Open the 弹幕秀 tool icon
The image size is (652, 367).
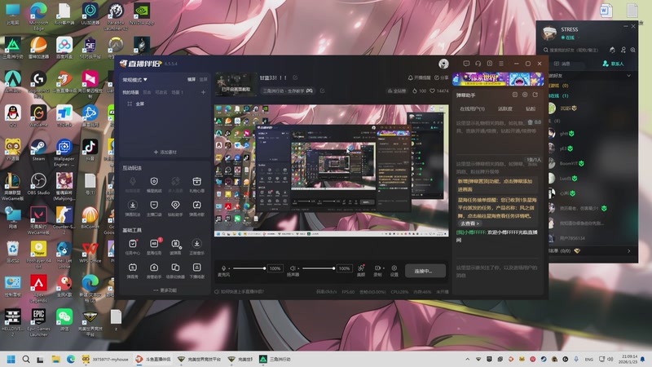(x=132, y=270)
